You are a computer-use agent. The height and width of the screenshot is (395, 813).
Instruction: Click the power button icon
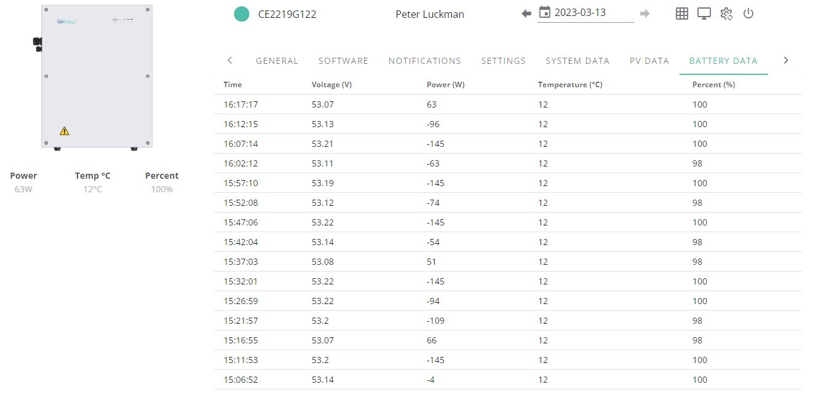click(748, 14)
